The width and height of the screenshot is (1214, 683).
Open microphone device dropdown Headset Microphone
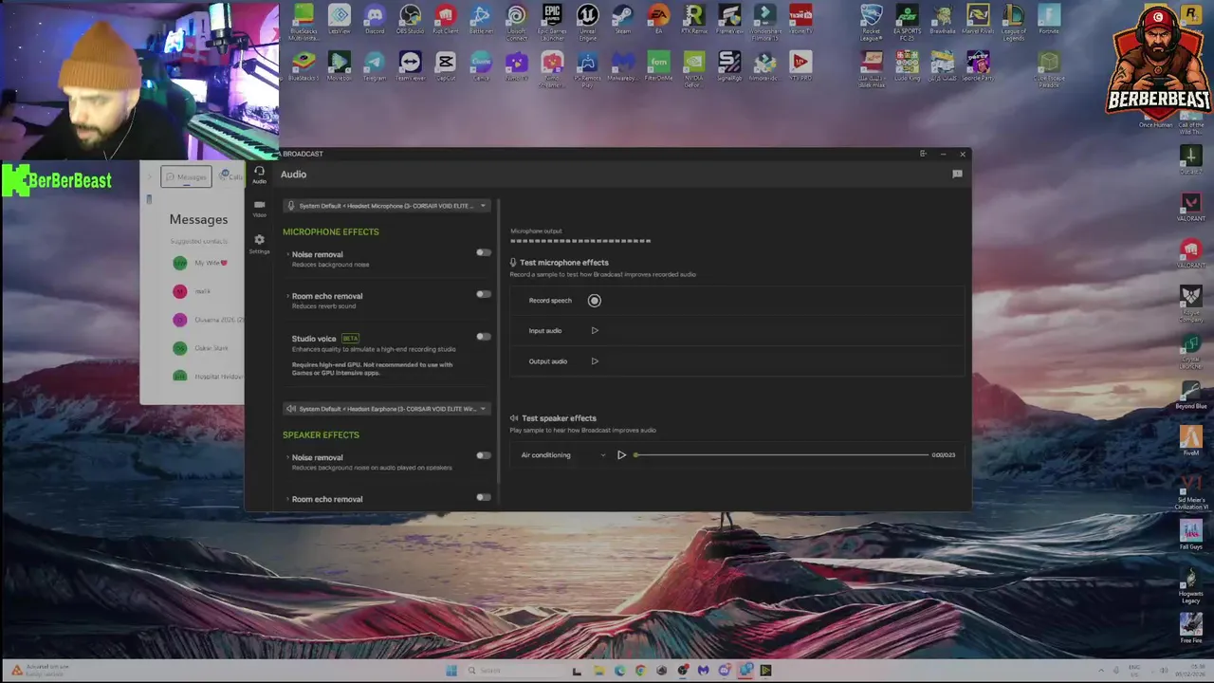point(387,206)
